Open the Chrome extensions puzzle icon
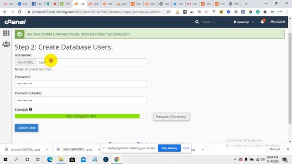Image resolution: width=292 pixels, height=164 pixels. 265,12
